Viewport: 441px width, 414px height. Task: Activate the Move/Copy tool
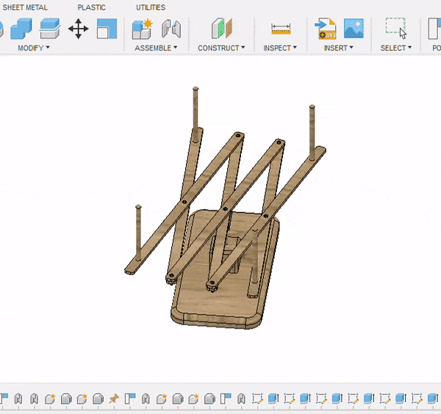coord(78,29)
